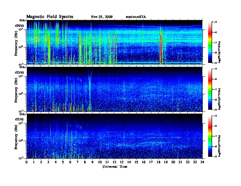Image resolution: width=241 pixels, height=186 pixels.
Task: Click hour "12" on the time axis
Action: point(114,162)
